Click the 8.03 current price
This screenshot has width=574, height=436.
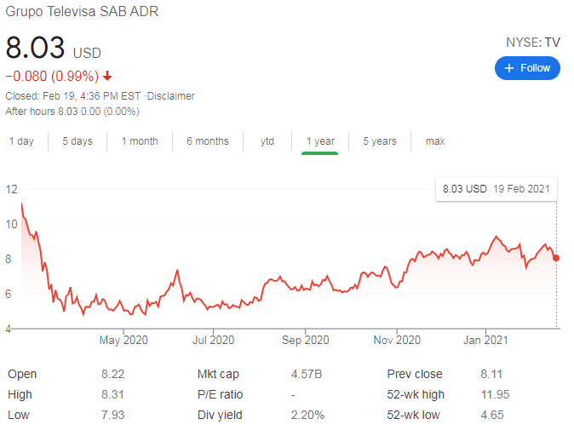[35, 48]
